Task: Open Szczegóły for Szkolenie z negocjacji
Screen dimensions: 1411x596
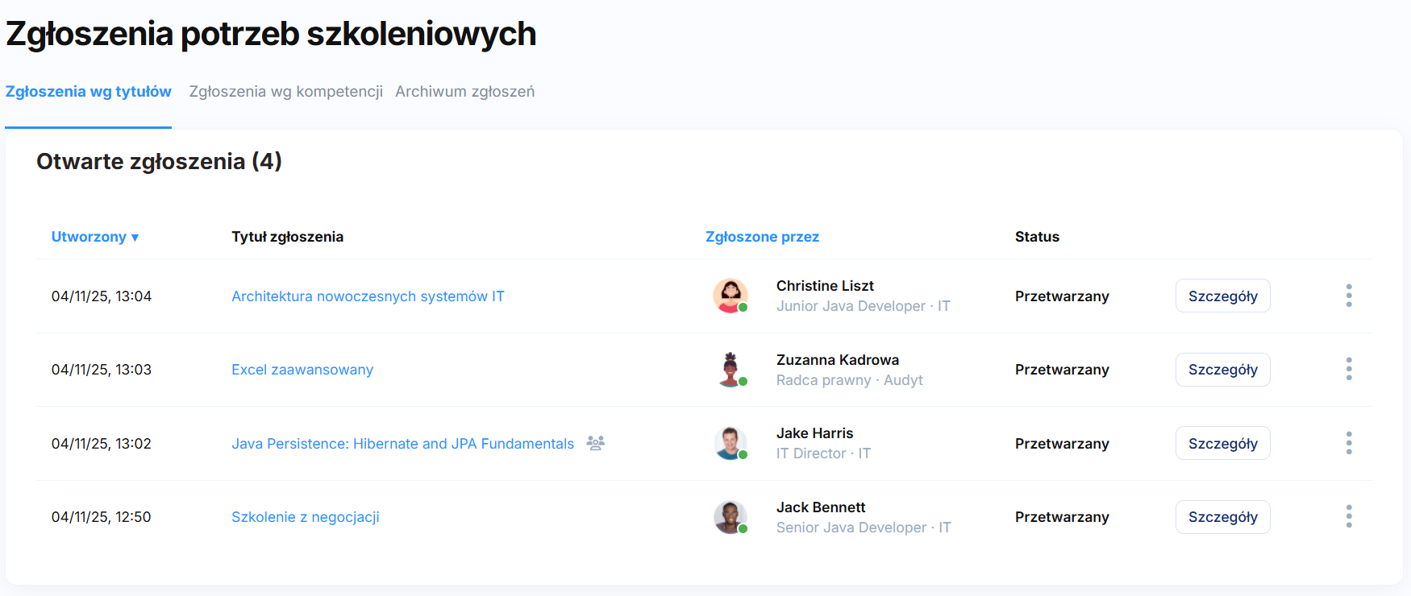Action: tap(1222, 517)
